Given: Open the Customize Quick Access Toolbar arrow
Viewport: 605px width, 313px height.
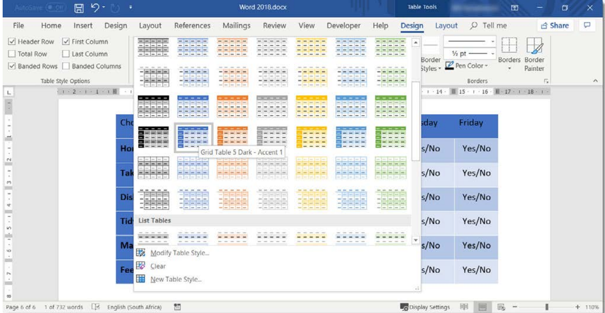Looking at the screenshot, I should [130, 8].
